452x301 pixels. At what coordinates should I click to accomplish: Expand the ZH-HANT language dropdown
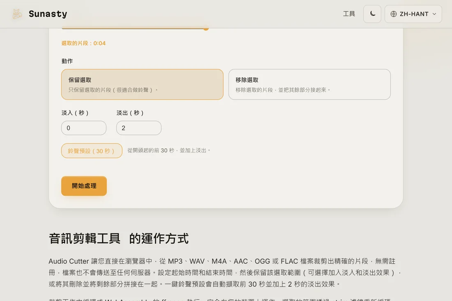(x=413, y=14)
